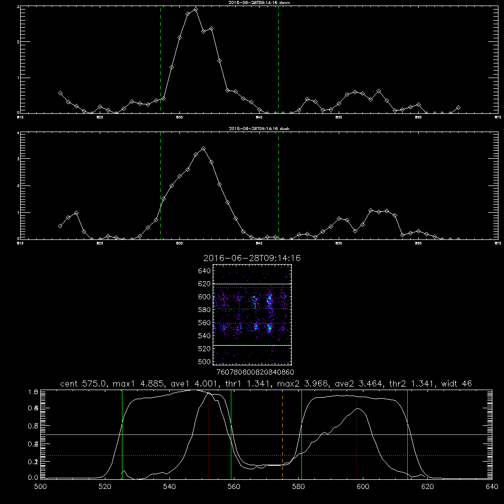Click the 'thr1 1.341' value in the bottom title

[248, 384]
